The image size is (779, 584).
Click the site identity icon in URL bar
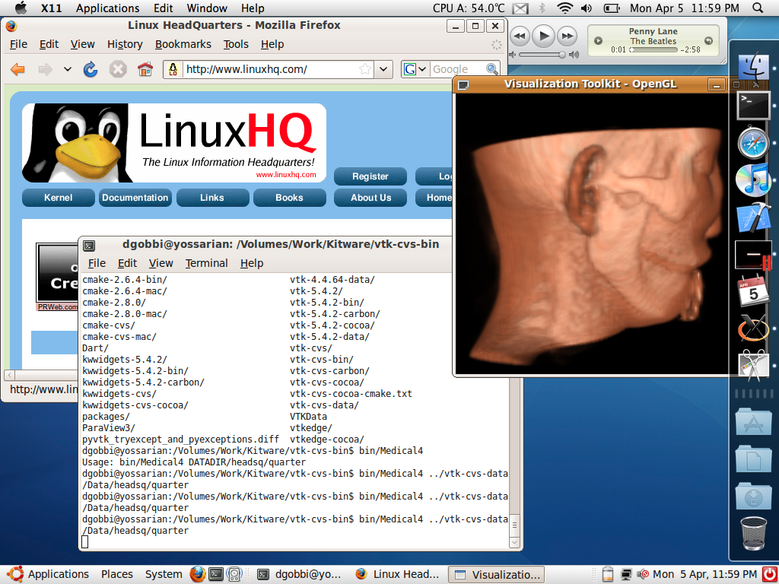tap(173, 69)
